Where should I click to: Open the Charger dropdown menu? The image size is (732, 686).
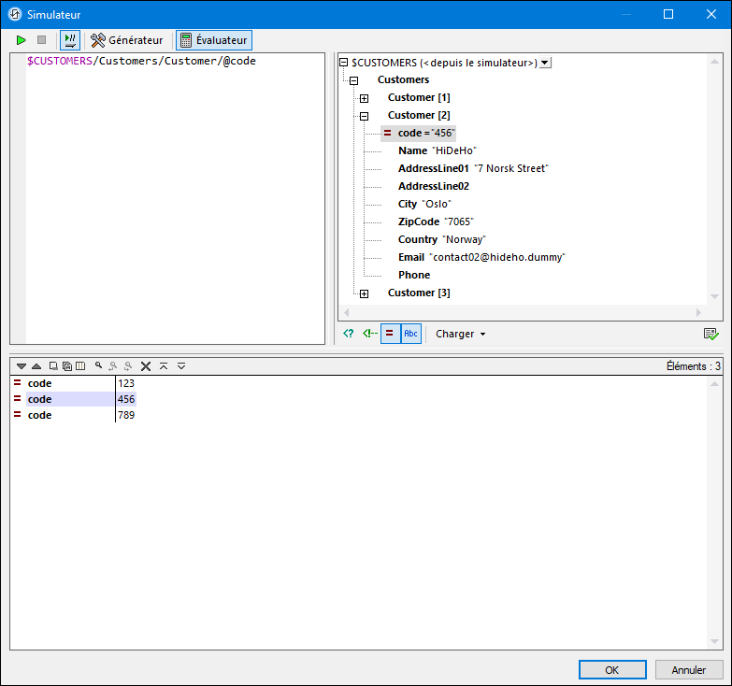pyautogui.click(x=461, y=334)
